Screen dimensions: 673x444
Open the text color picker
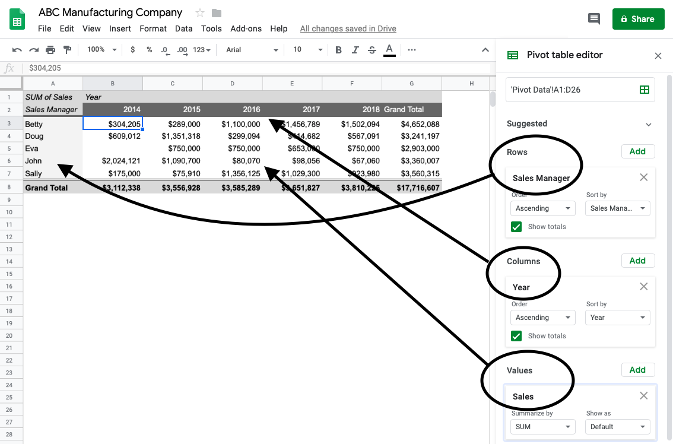389,50
